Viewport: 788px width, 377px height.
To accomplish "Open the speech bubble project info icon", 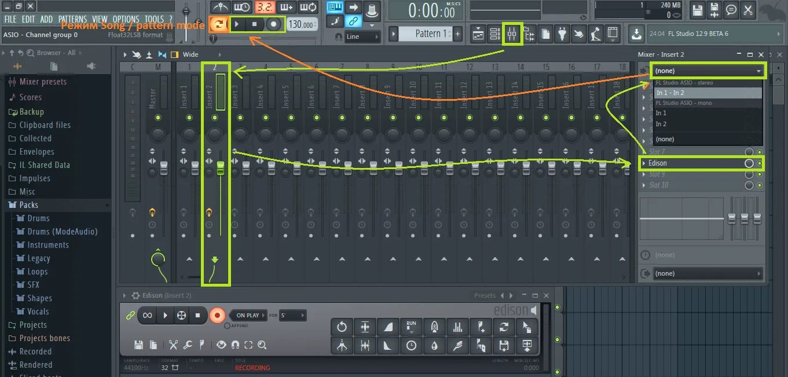I will coord(731,9).
